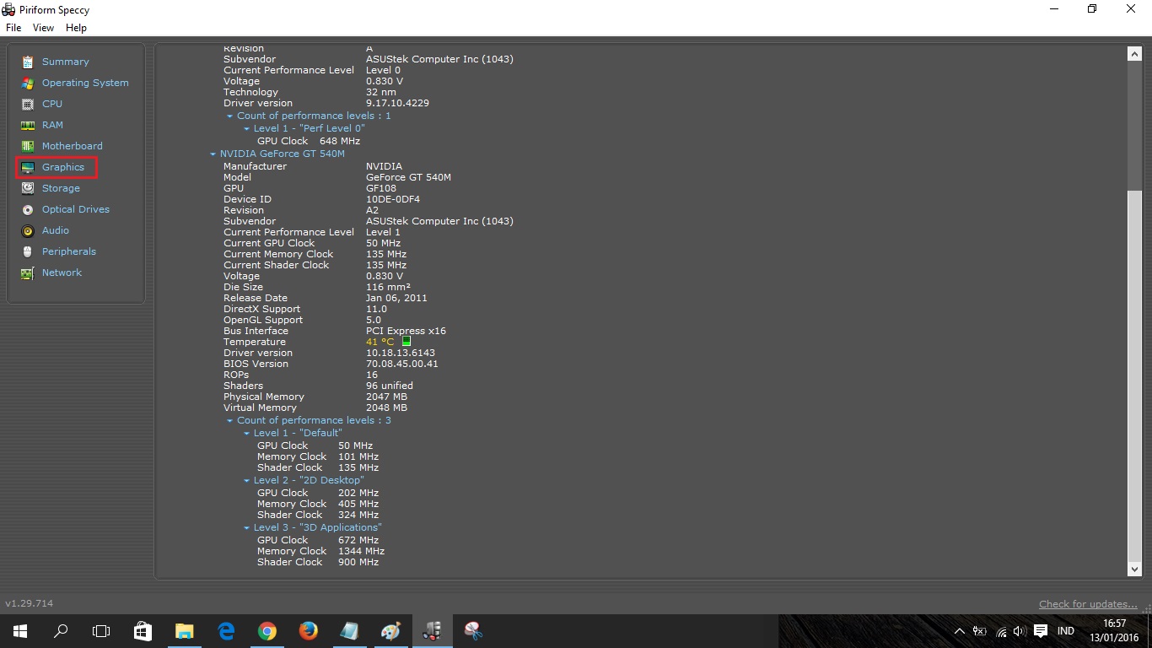Select BIOS Version '70.08.45.00.41'
The height and width of the screenshot is (648, 1152).
point(402,364)
